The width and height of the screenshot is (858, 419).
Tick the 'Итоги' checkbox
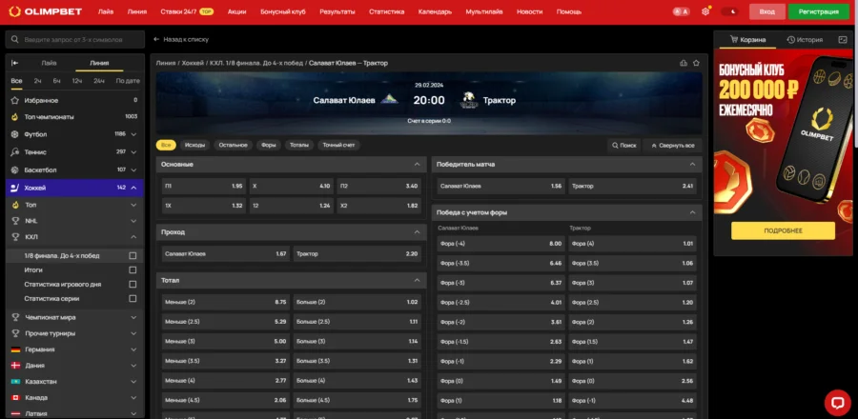click(x=133, y=270)
